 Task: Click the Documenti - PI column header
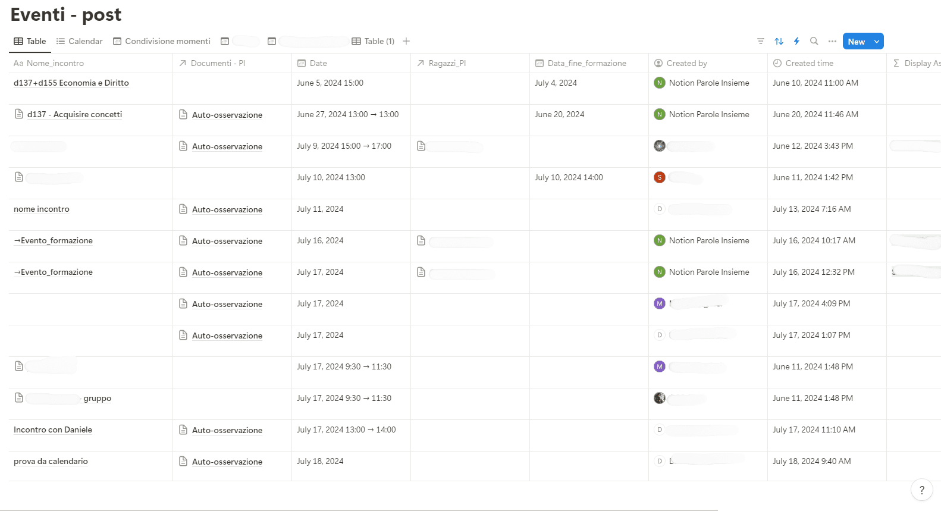(x=232, y=63)
